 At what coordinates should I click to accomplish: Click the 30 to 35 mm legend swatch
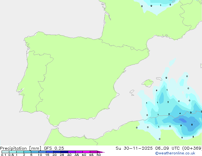tap(72, 152)
